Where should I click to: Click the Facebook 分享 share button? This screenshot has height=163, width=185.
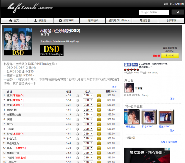tap(135, 64)
